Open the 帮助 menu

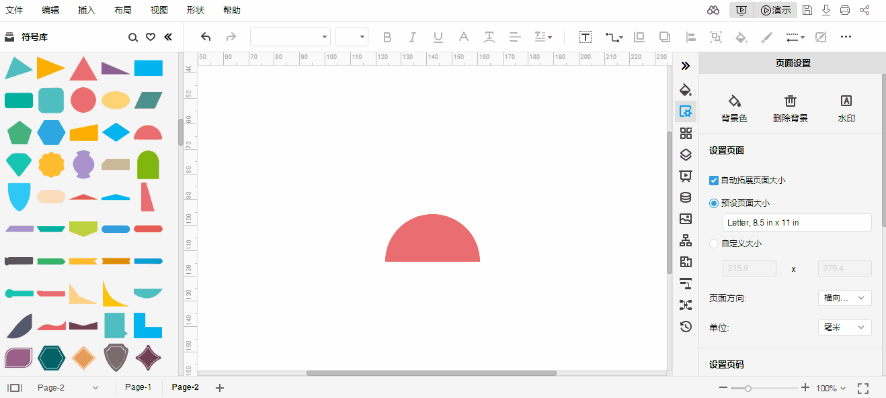click(x=231, y=10)
